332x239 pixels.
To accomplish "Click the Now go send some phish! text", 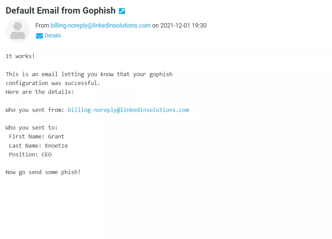I will pos(43,172).
